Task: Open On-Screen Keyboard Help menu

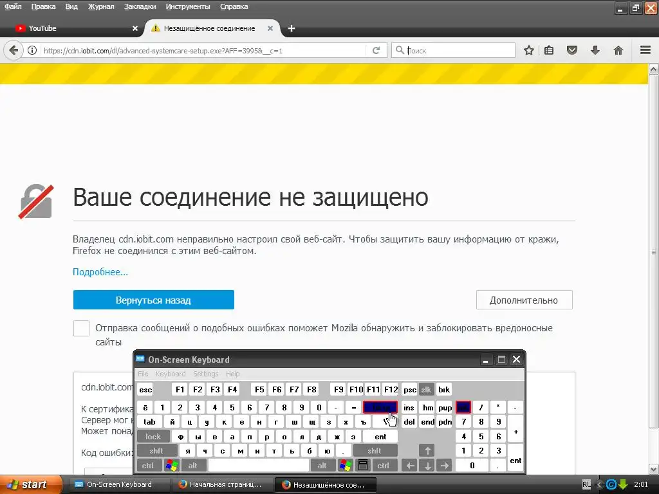Action: pyautogui.click(x=232, y=374)
